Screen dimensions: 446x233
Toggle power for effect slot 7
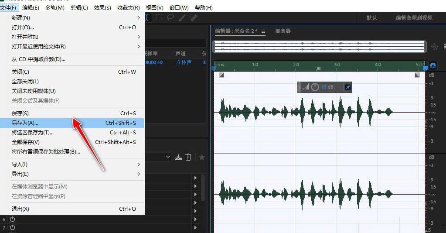click(x=12, y=227)
